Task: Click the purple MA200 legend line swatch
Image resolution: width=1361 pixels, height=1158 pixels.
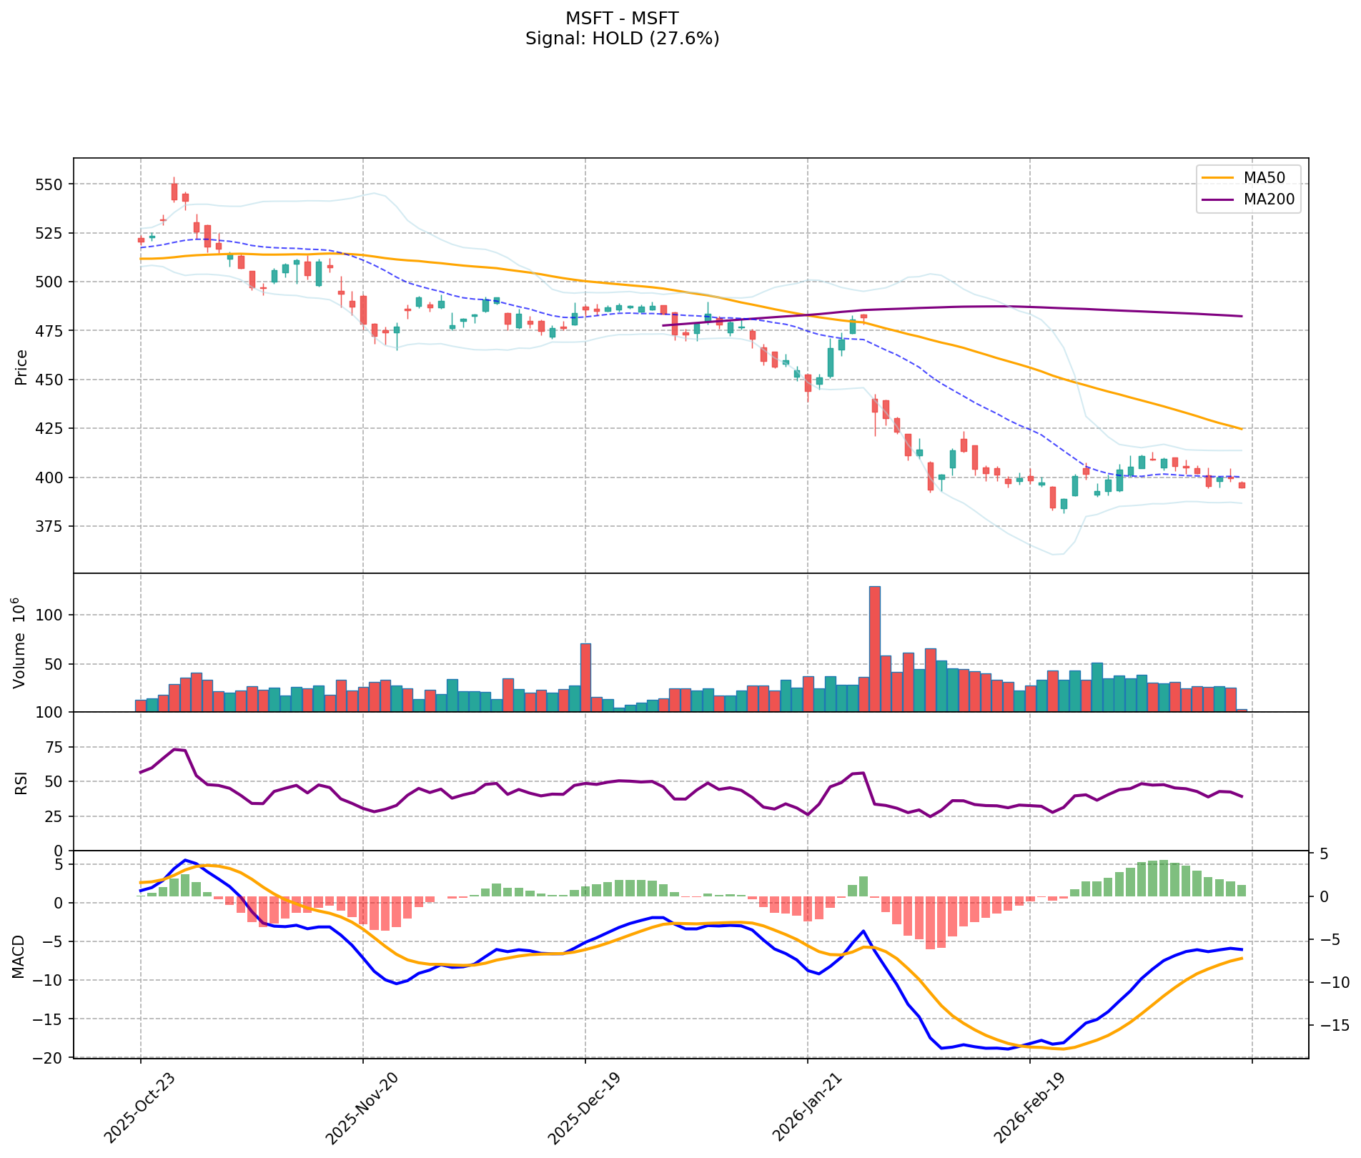Action: (1217, 200)
